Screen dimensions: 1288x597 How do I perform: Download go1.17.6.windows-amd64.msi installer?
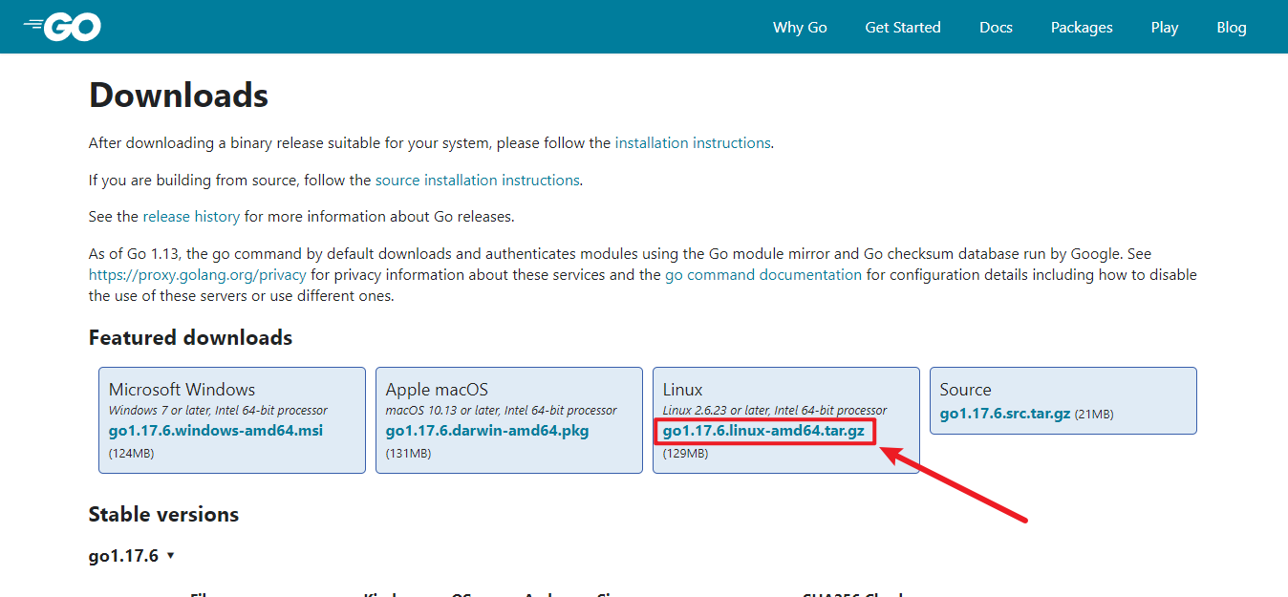(216, 430)
